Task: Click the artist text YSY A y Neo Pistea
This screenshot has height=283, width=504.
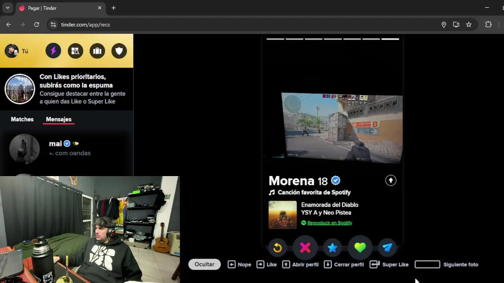Action: coord(326,213)
